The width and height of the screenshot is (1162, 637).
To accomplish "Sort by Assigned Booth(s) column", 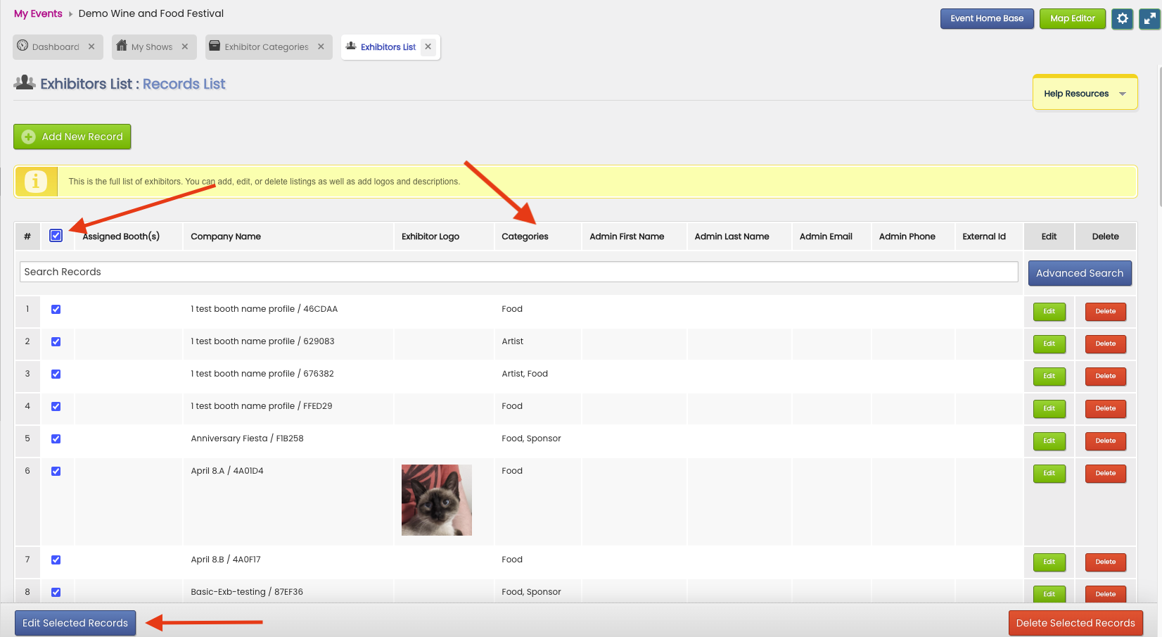I will [x=121, y=236].
